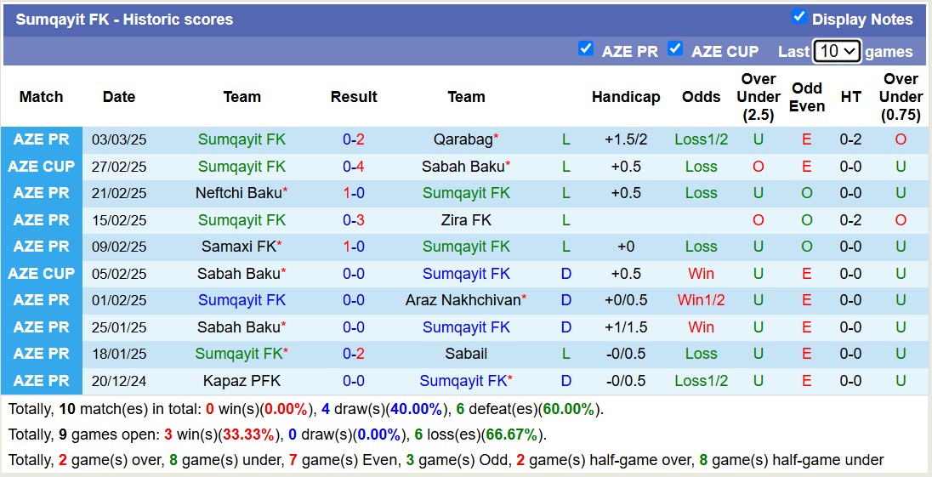
Task: Open the Last games count dropdown
Action: point(837,51)
